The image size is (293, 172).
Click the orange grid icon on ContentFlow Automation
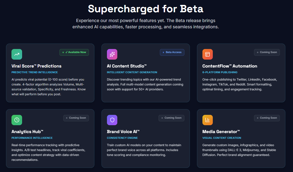208,54
